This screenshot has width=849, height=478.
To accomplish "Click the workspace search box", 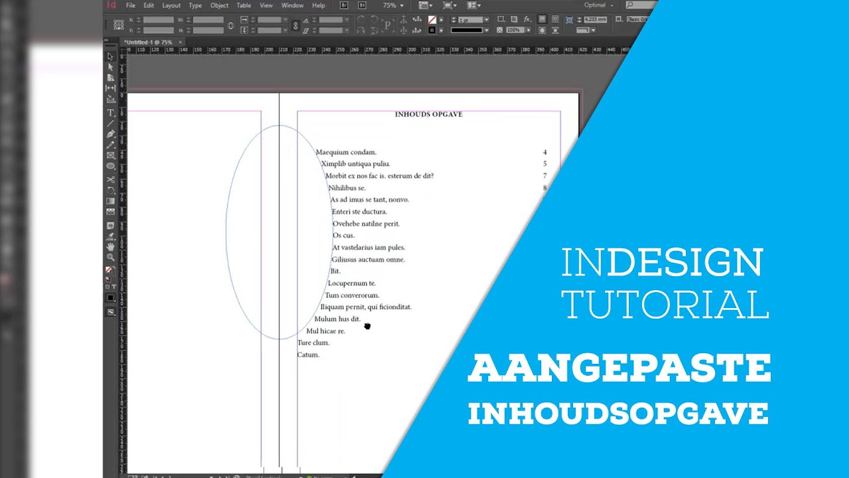I will (640, 5).
